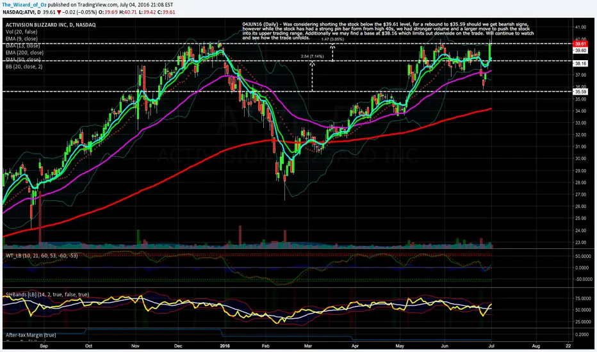
Task: Select the EMA (13, close) indicator label
Action: coord(23,45)
